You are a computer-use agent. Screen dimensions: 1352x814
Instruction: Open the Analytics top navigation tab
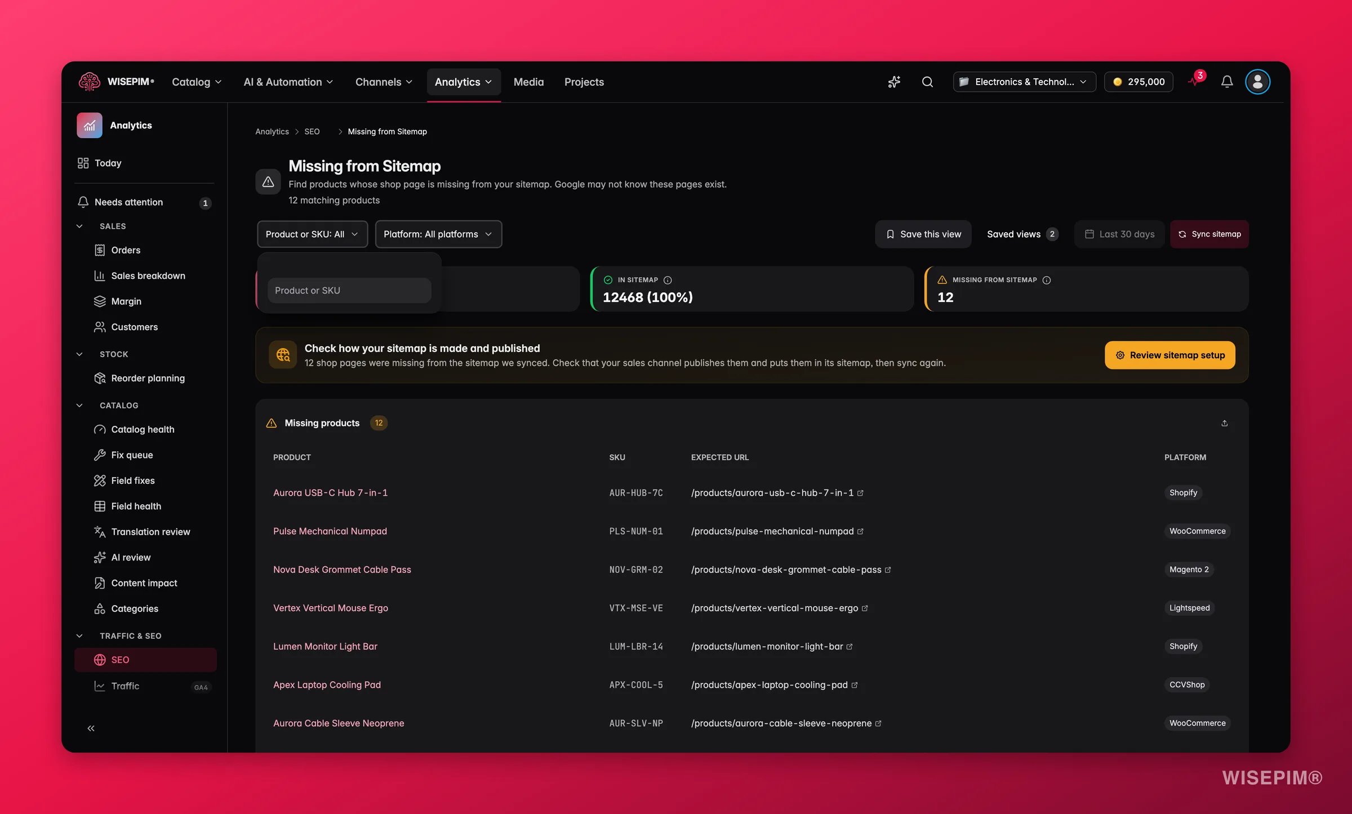(x=463, y=82)
